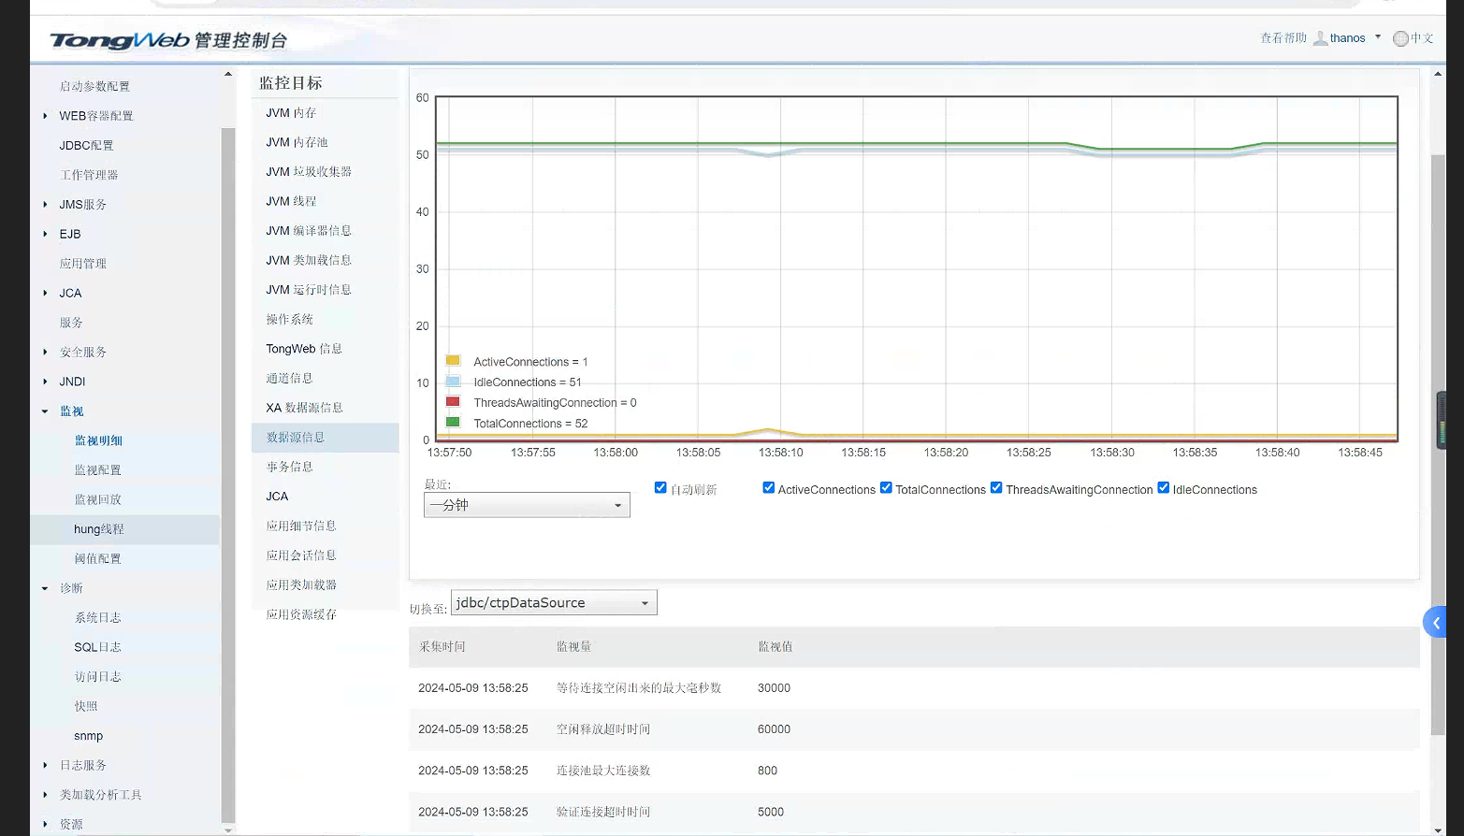
Task: Open the recent time range dropdown
Action: coord(527,505)
